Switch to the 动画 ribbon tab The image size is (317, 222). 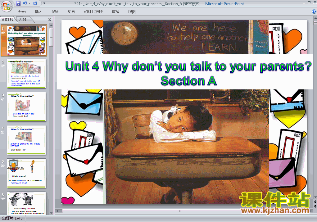click(x=71, y=12)
